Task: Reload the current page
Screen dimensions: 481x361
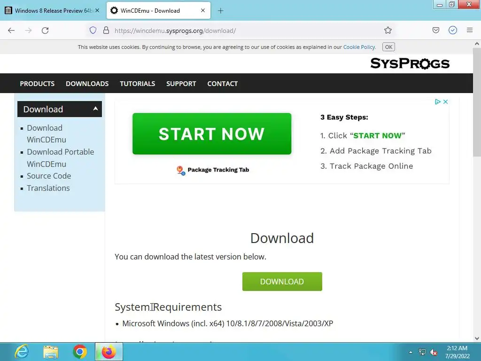Action: 45,31
